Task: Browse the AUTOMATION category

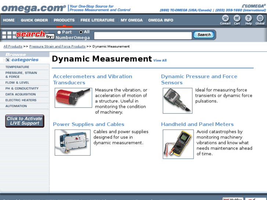Action: click(x=16, y=106)
